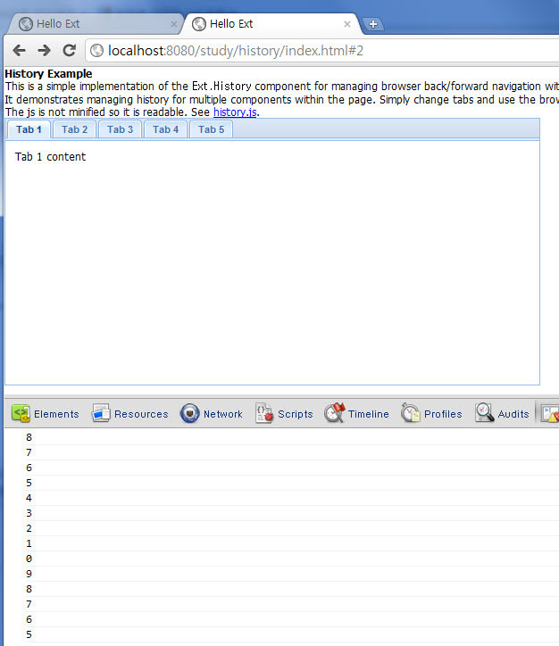The height and width of the screenshot is (646, 559).
Task: Switch to the first Hello Ext browser tab
Action: [95, 24]
